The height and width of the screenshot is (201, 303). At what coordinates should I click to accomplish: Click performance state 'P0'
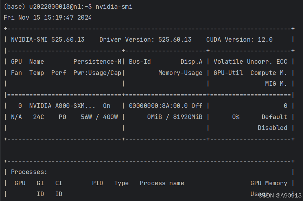[x=62, y=117]
